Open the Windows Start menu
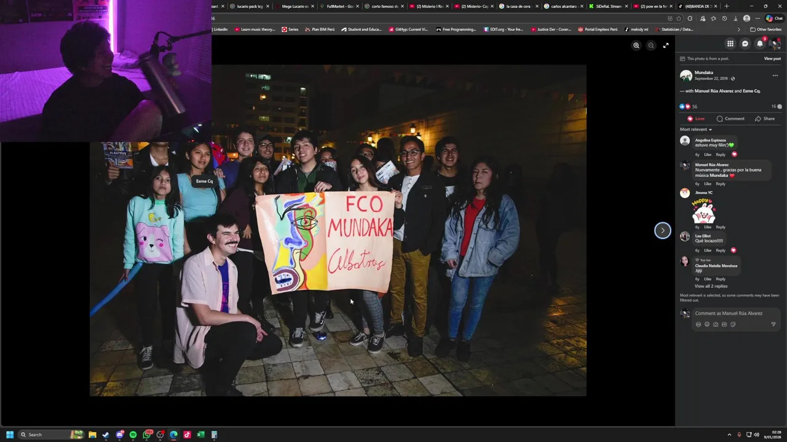 (x=10, y=435)
